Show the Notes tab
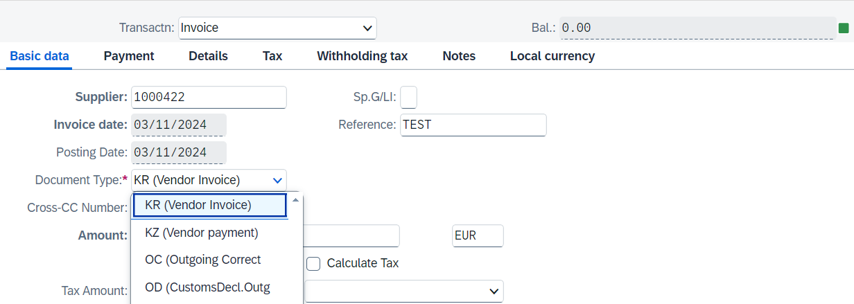This screenshot has height=304, width=854. pyautogui.click(x=459, y=56)
